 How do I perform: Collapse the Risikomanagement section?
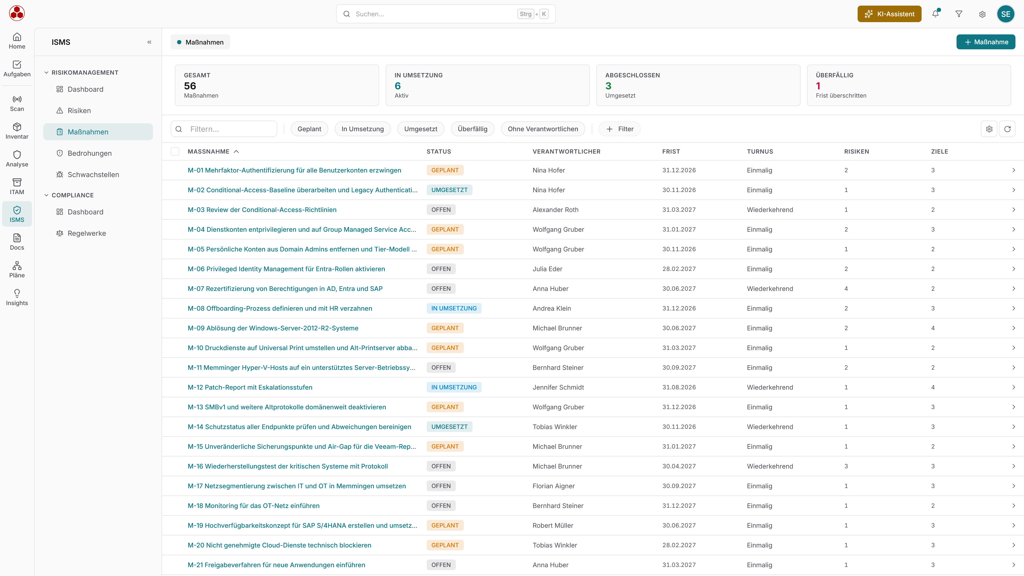pyautogui.click(x=81, y=72)
